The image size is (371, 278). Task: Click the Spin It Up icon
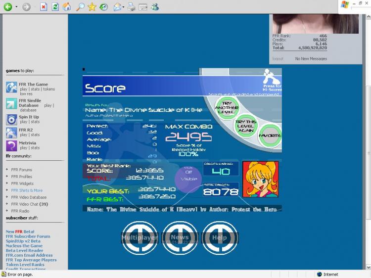11,120
